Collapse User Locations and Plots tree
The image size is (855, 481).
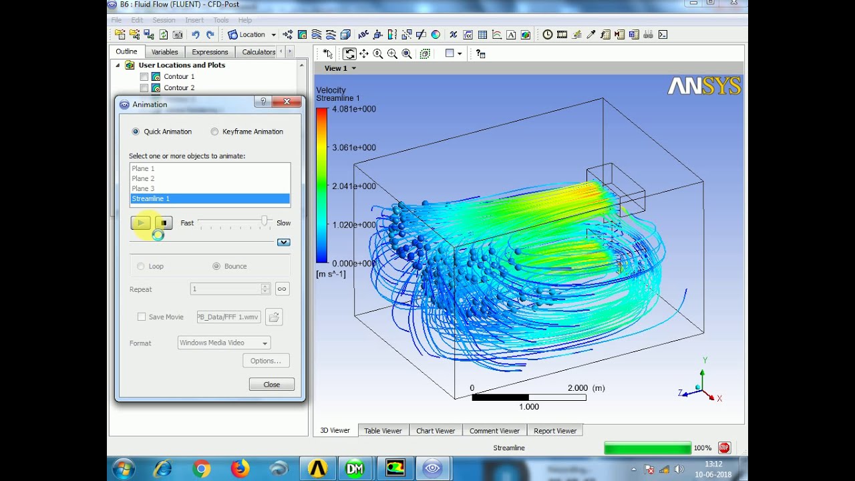(118, 65)
